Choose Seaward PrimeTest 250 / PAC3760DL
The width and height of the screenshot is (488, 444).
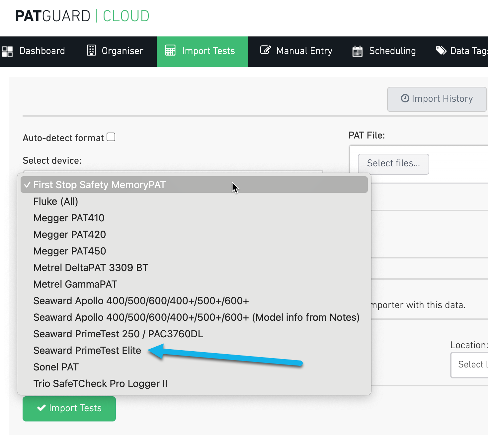pos(194,334)
